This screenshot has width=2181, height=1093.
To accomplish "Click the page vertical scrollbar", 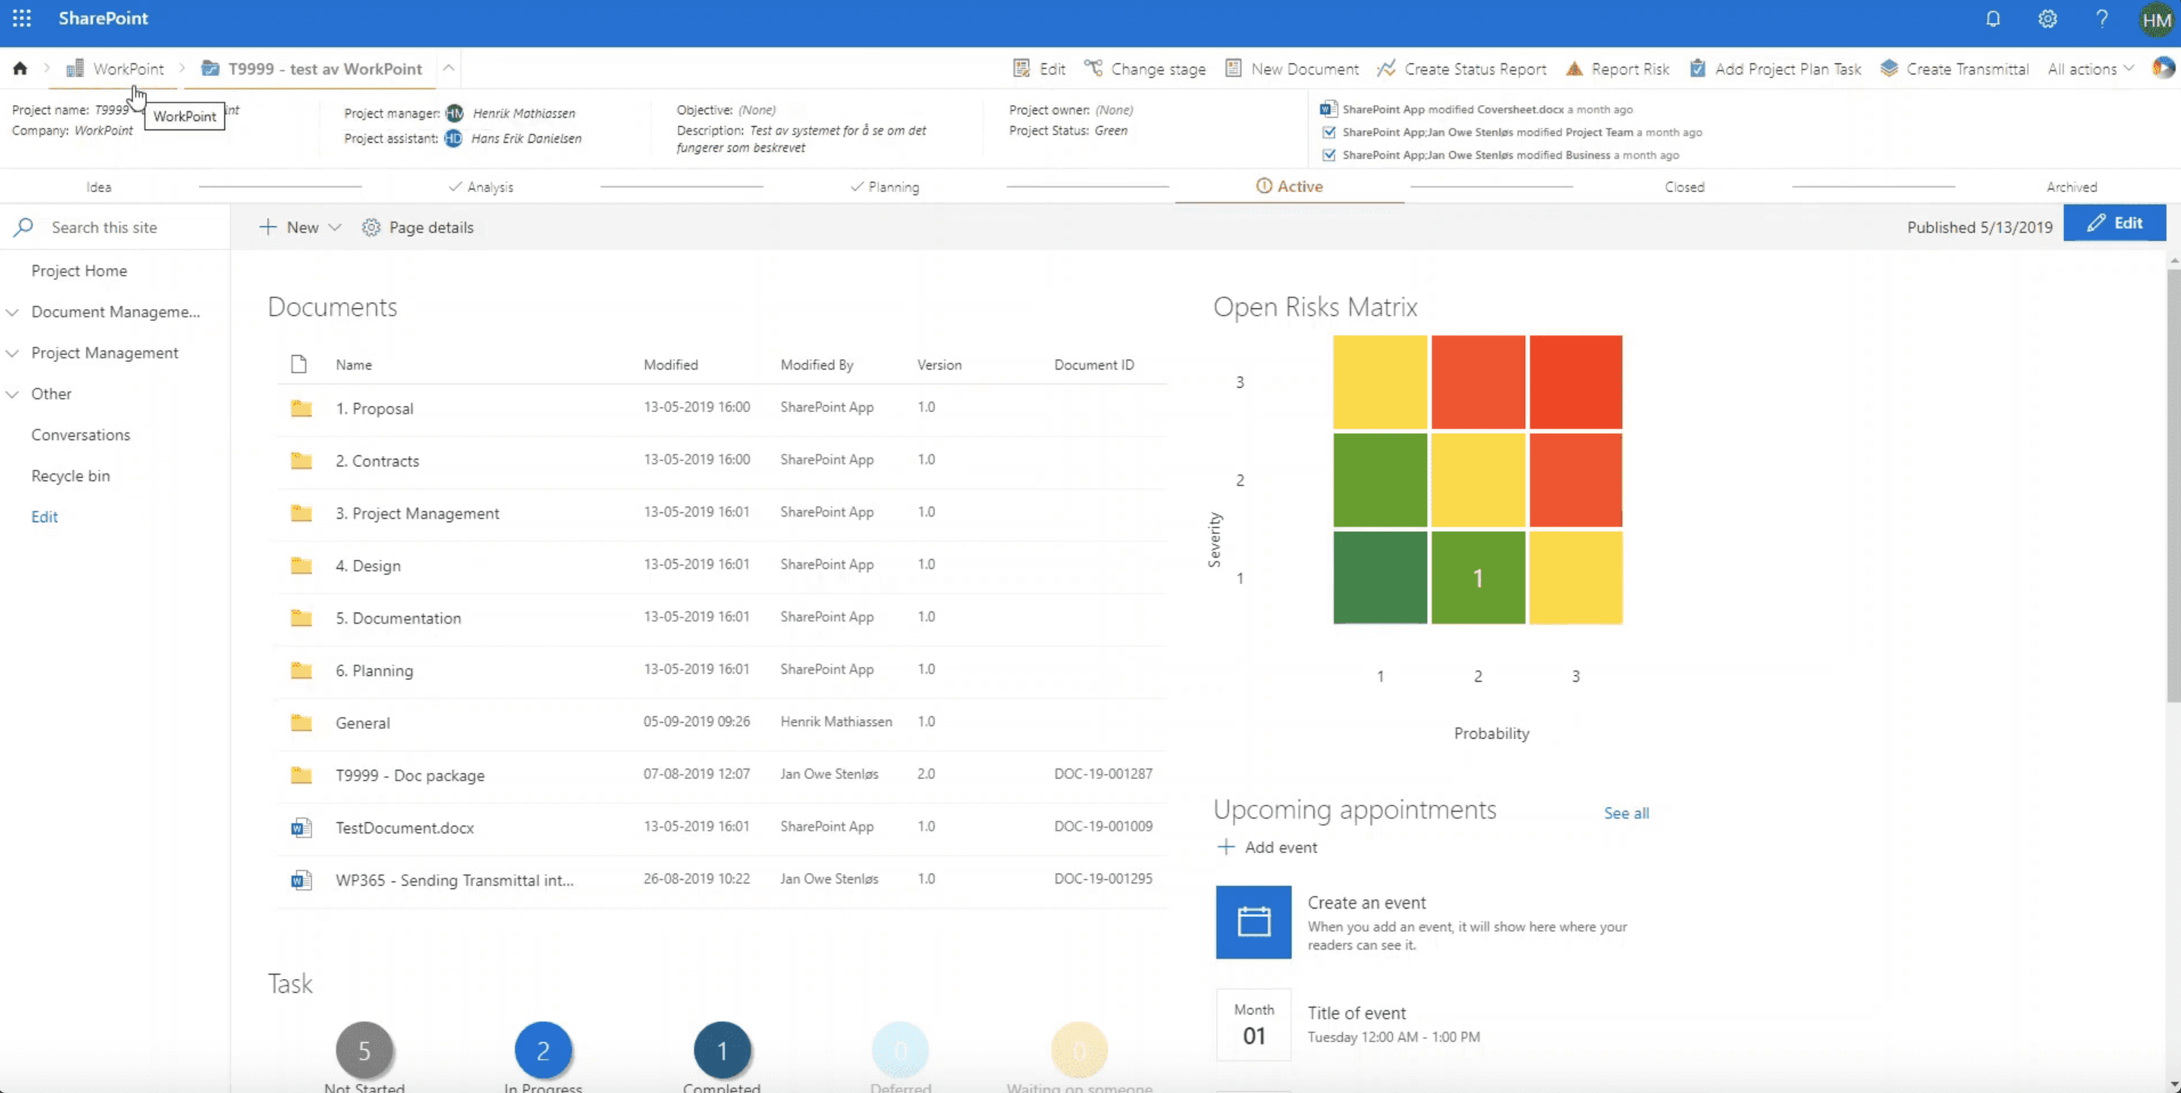I will tap(2173, 485).
